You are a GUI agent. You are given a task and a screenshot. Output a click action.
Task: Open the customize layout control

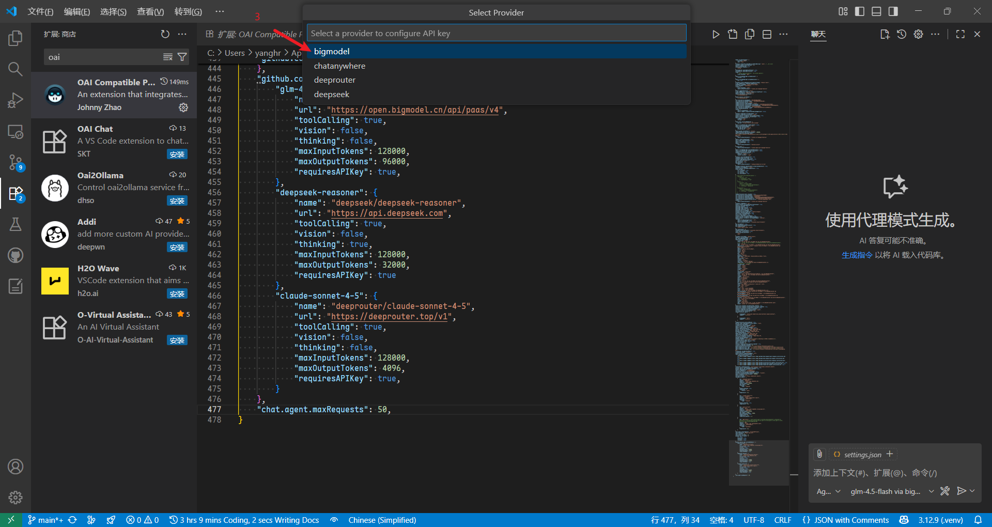click(x=843, y=11)
